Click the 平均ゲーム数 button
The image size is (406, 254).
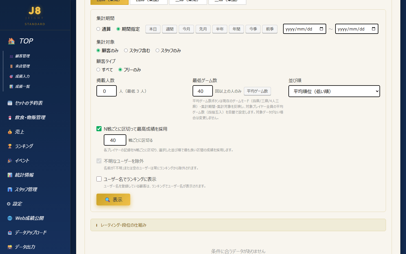257,91
